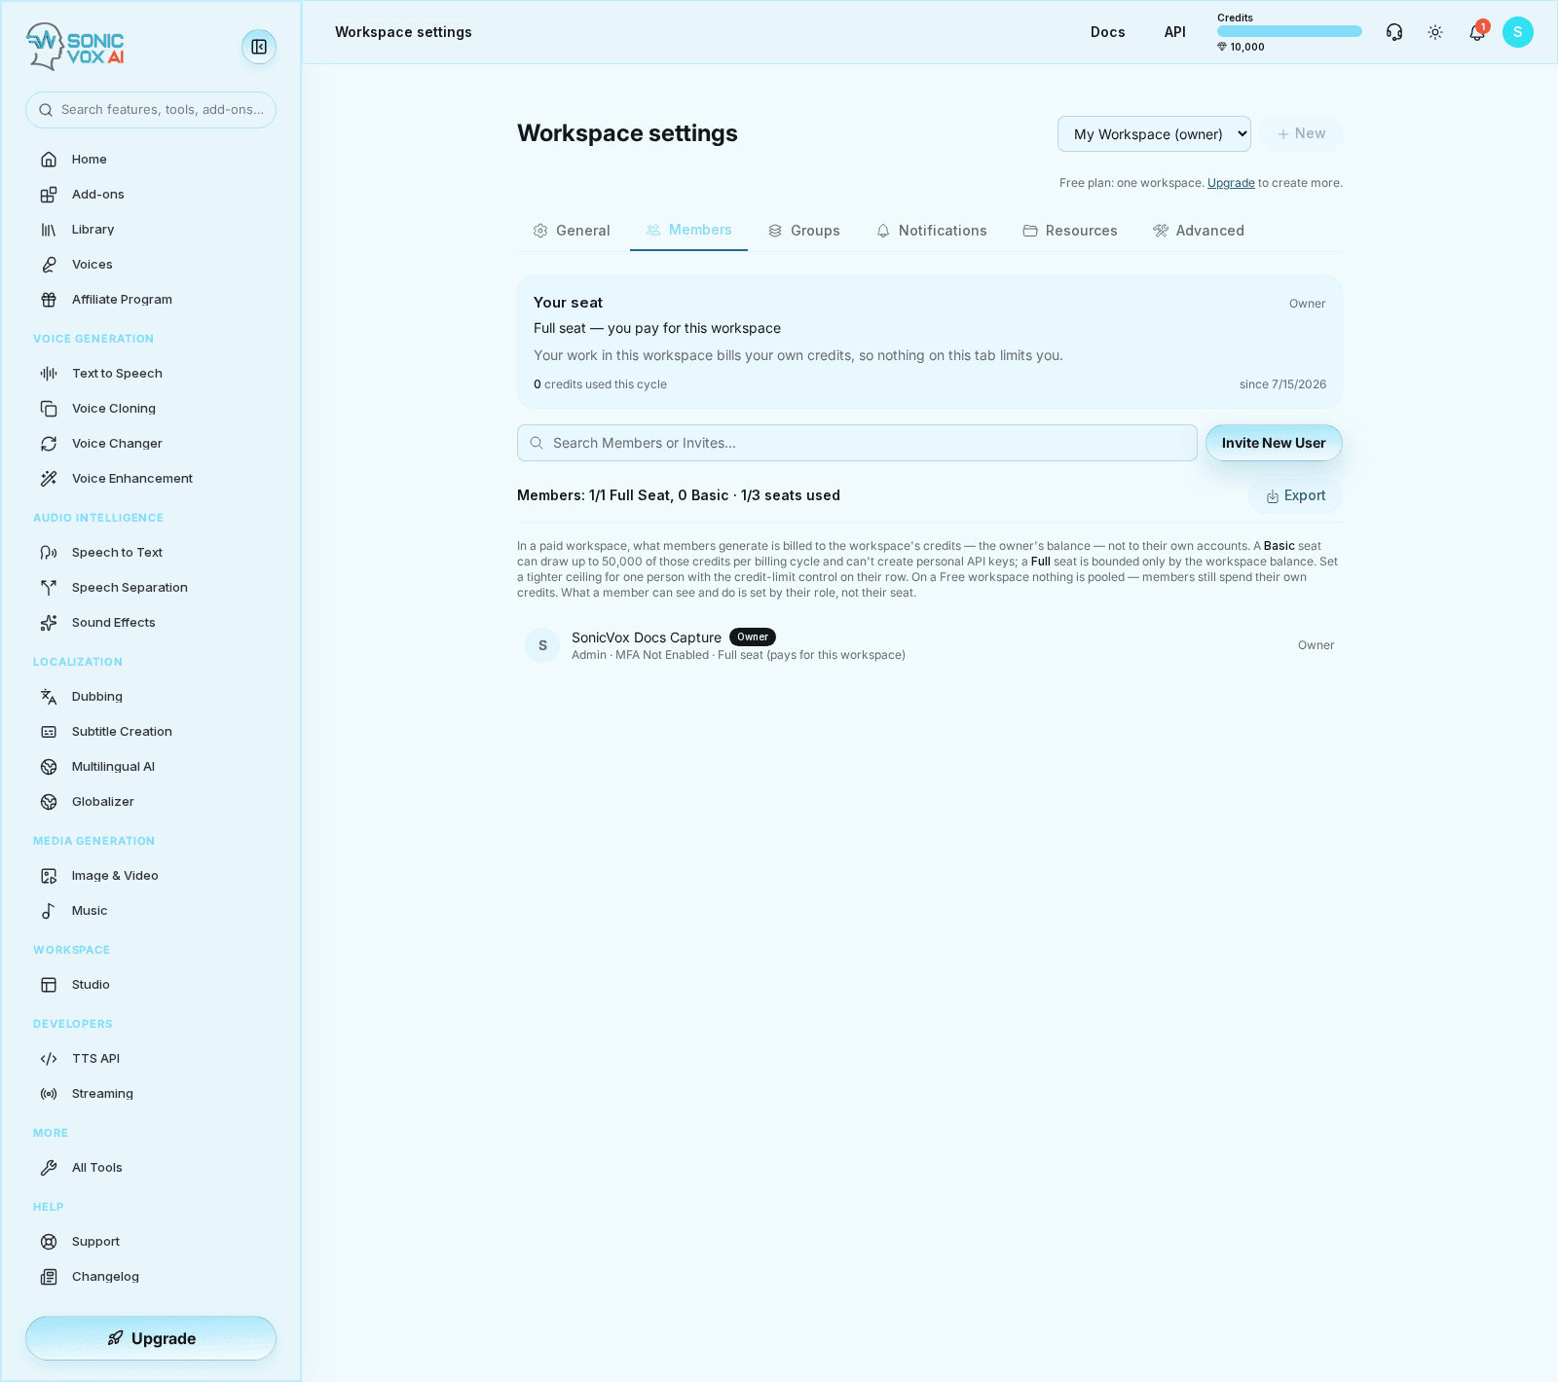Switch to the General tab

(572, 231)
